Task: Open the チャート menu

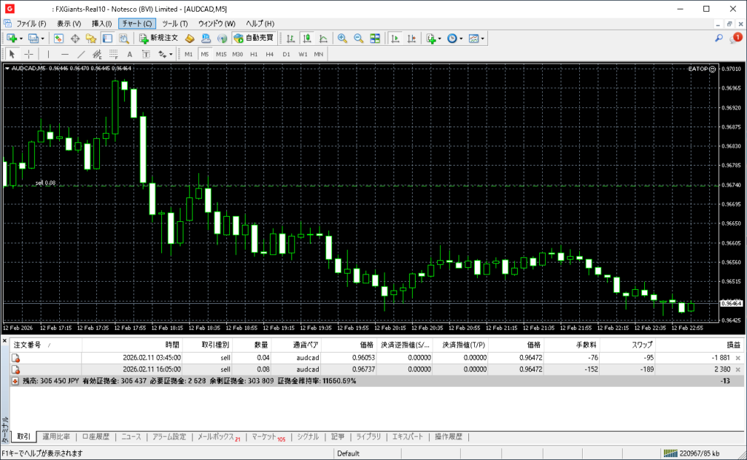Action: (x=137, y=23)
